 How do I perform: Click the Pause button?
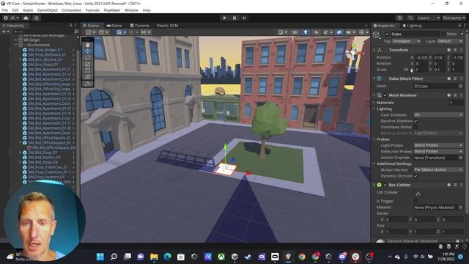(234, 18)
